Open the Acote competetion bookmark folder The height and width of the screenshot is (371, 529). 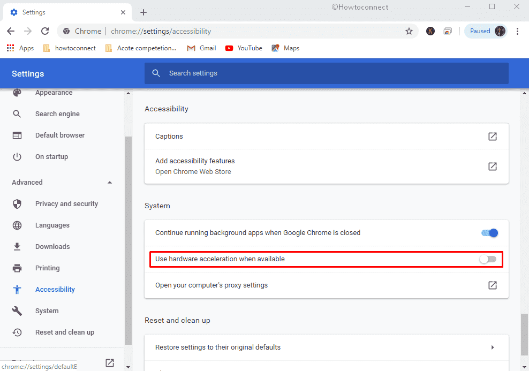click(141, 48)
